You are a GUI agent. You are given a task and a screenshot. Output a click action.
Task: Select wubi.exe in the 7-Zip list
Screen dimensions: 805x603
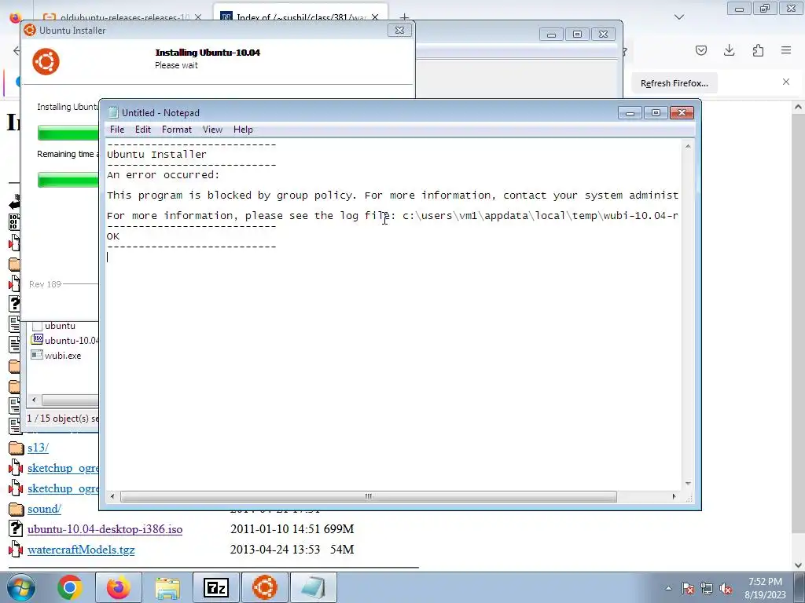(x=63, y=356)
